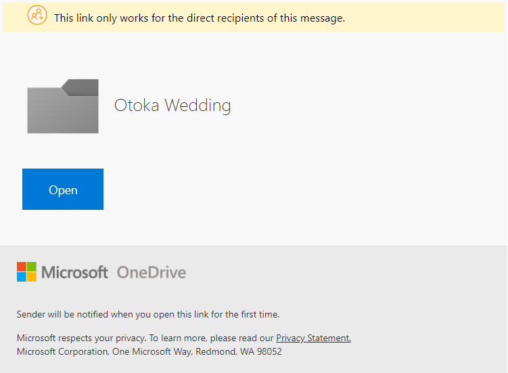Click the Microsoft four-square logo
This screenshot has height=373, width=508.
click(x=26, y=272)
